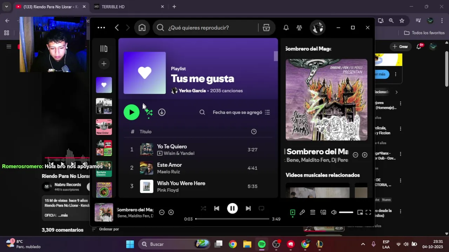
Task: Enter Spotify full screen mode
Action: (x=368, y=212)
